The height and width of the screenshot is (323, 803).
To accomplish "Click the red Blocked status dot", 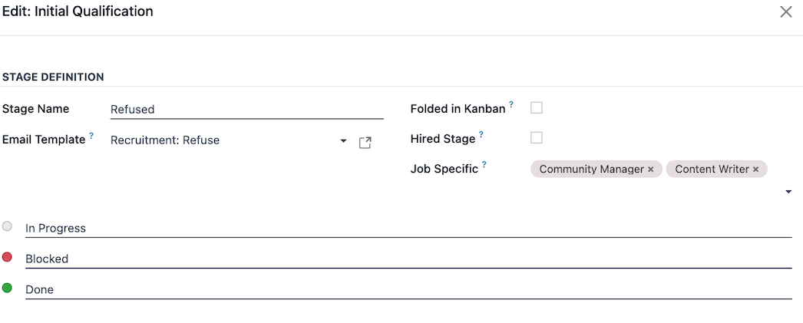I will 8,257.
